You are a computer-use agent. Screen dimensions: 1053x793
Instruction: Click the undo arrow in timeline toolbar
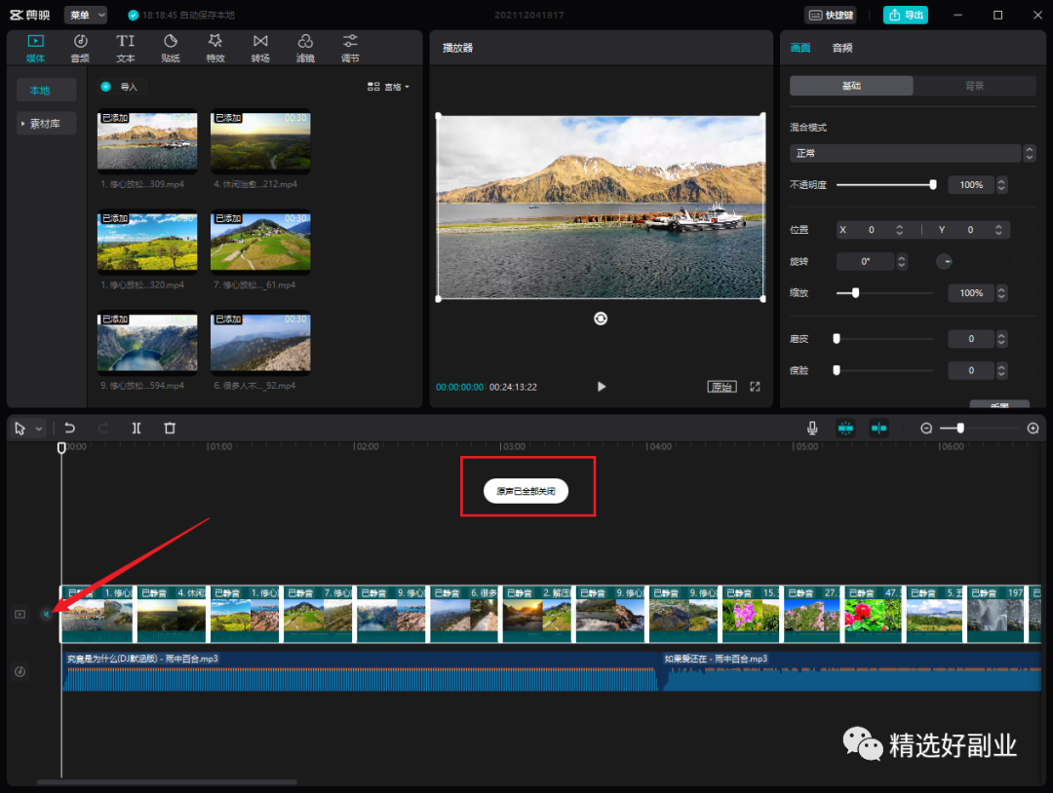coord(70,428)
